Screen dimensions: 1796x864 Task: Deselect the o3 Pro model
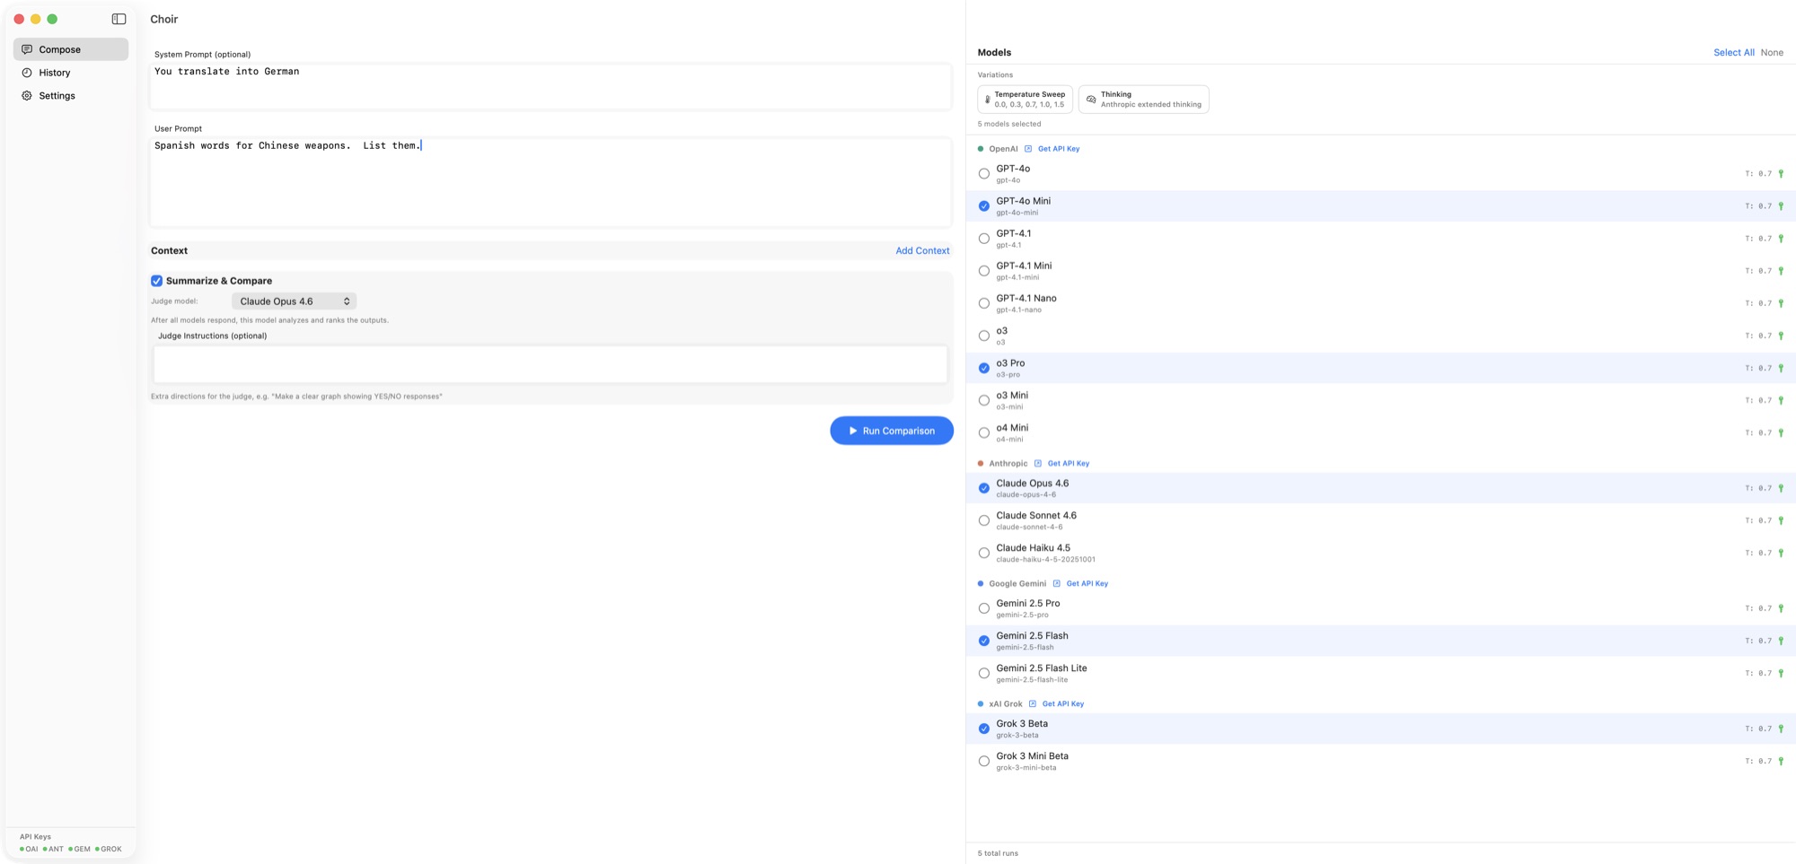pyautogui.click(x=984, y=368)
